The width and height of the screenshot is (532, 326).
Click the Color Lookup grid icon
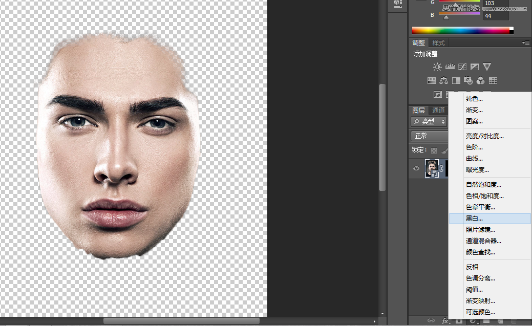pyautogui.click(x=493, y=81)
